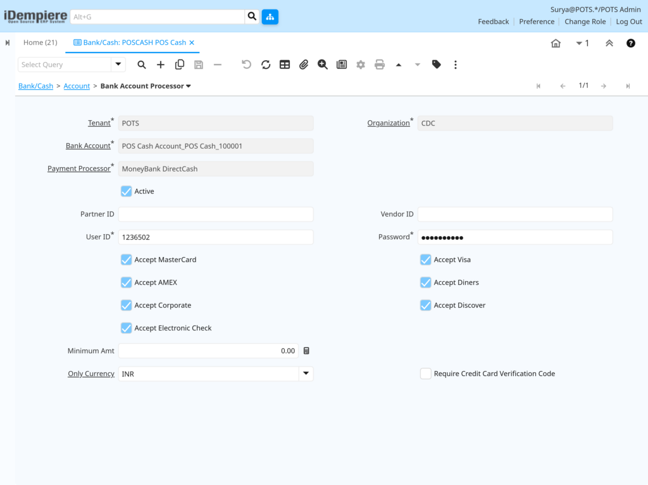The height and width of the screenshot is (485, 648).
Task: Open the window list dropdown showing 1
Action: pos(582,43)
